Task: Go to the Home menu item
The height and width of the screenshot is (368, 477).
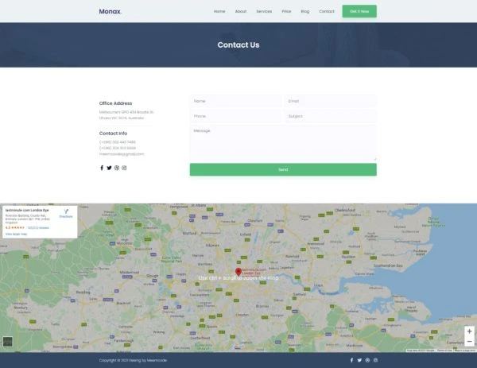Action: [x=219, y=12]
